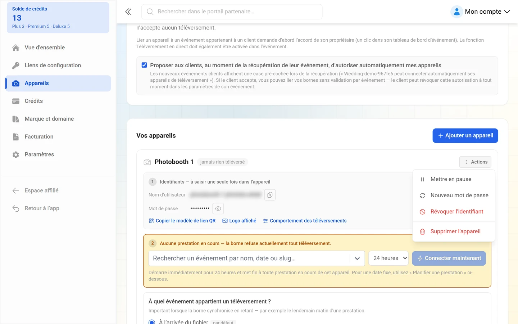The image size is (518, 324).
Task: Click the search magnifier icon
Action: (150, 12)
